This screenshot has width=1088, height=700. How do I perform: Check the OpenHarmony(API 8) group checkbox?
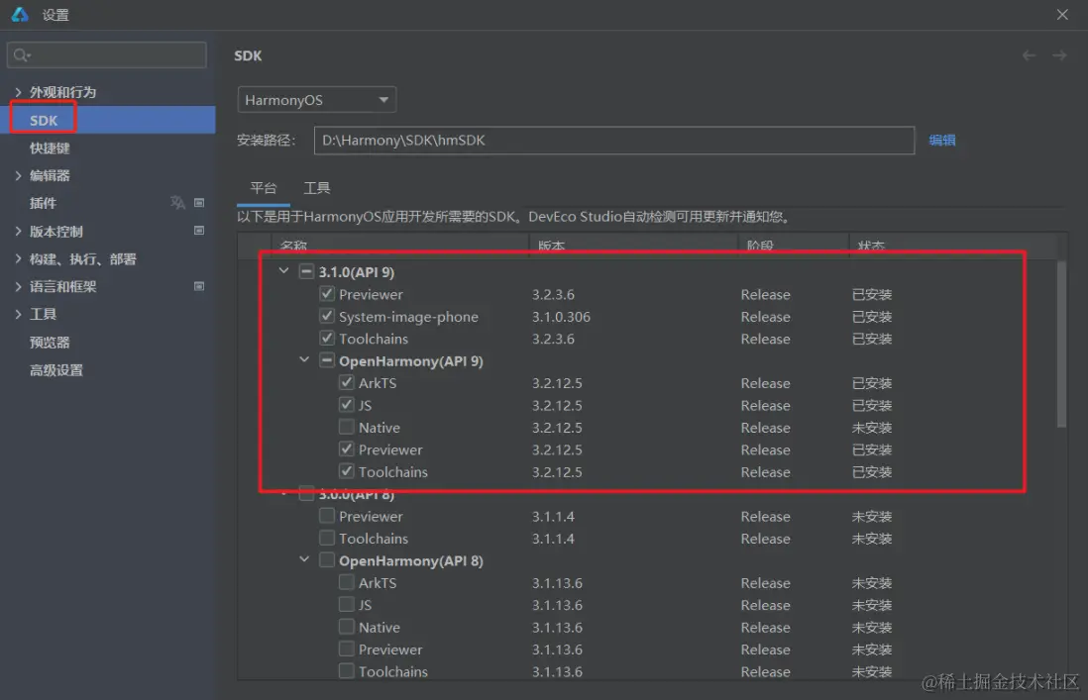[x=327, y=560]
